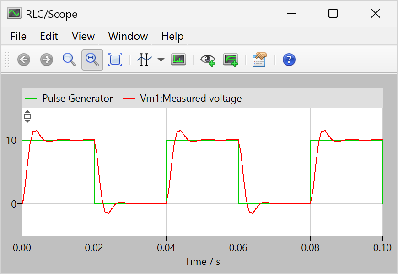Click the zoom to fit icon
The width and height of the screenshot is (398, 274).
pyautogui.click(x=115, y=60)
